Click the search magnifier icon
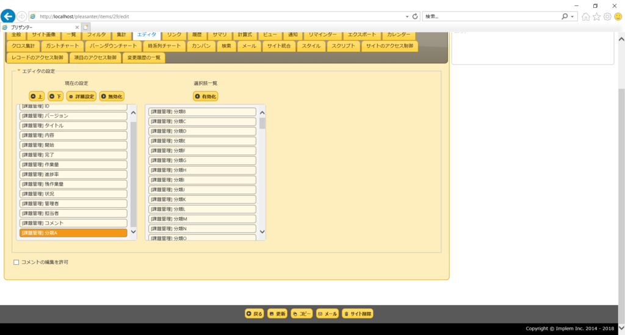 pos(565,16)
